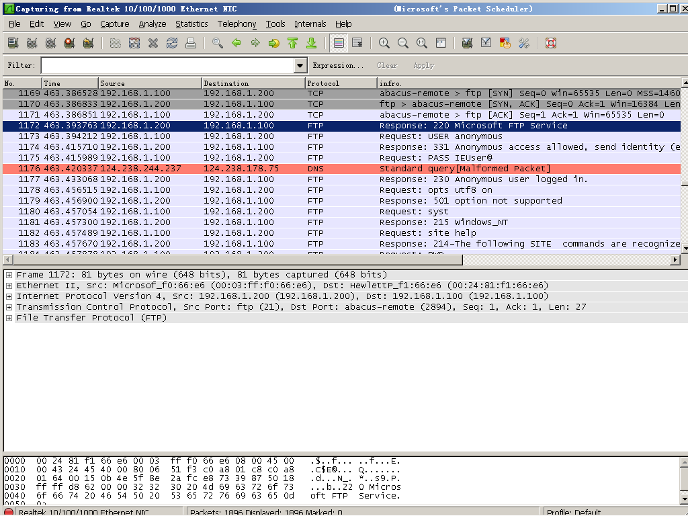Select packet 1181 'Response: 215 Windows_NT'
The height and width of the screenshot is (516, 688).
tap(342, 222)
